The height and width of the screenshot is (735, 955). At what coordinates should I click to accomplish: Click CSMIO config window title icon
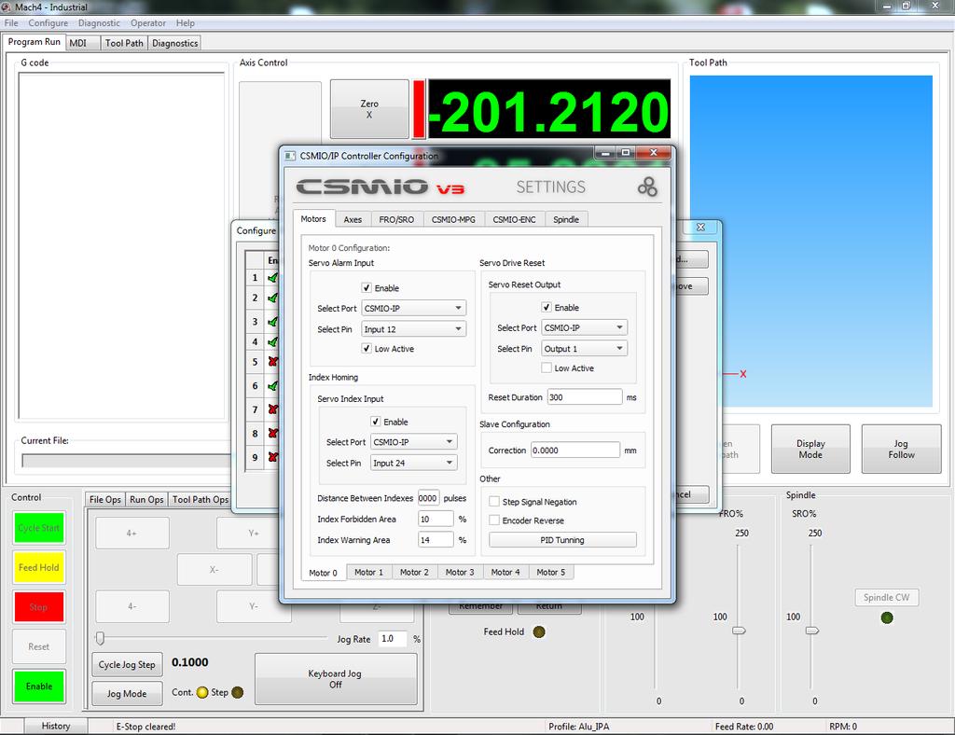click(291, 156)
